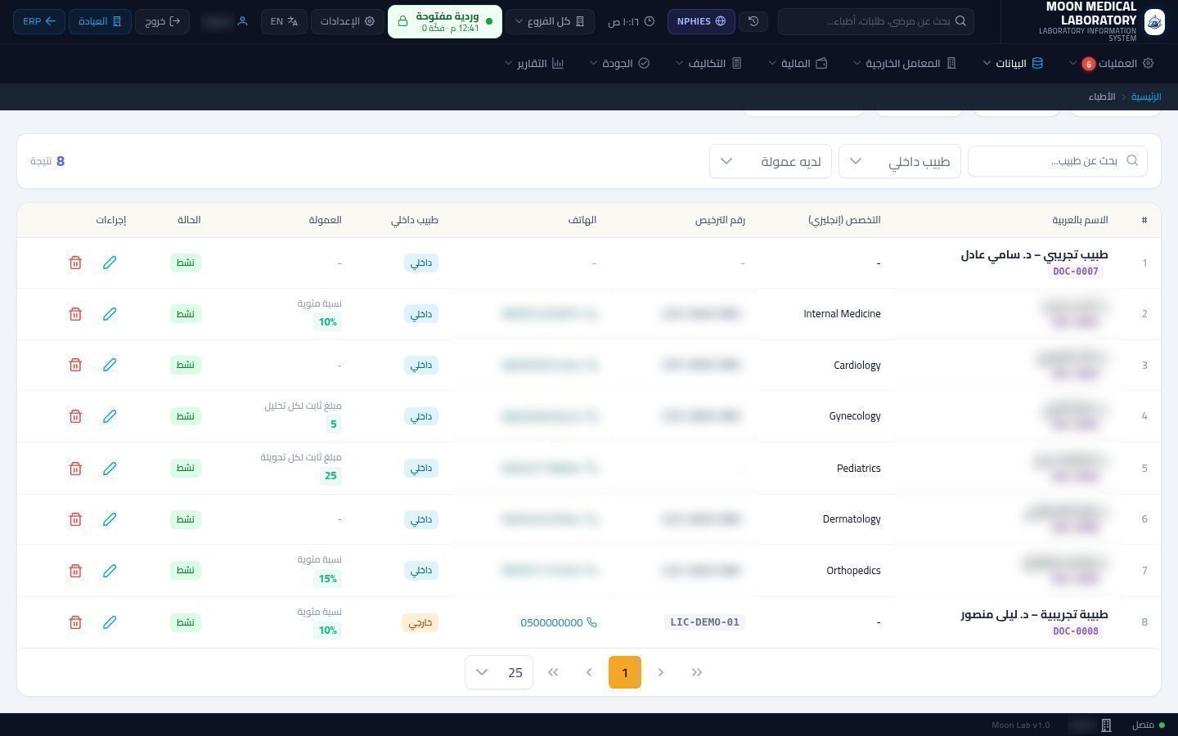Go to ERP button
1178x736 pixels.
pos(39,21)
